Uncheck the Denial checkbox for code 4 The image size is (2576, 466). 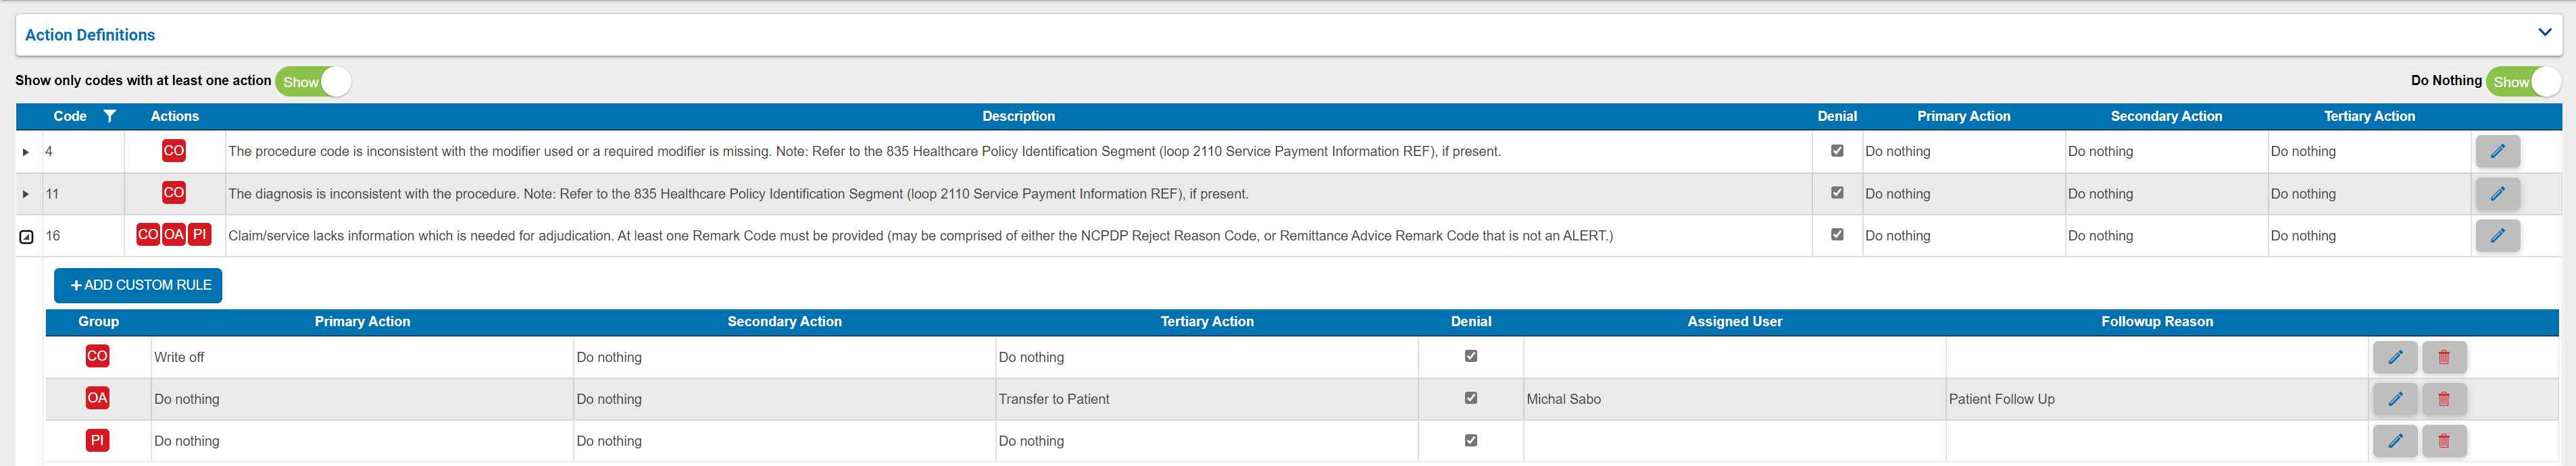[1837, 150]
